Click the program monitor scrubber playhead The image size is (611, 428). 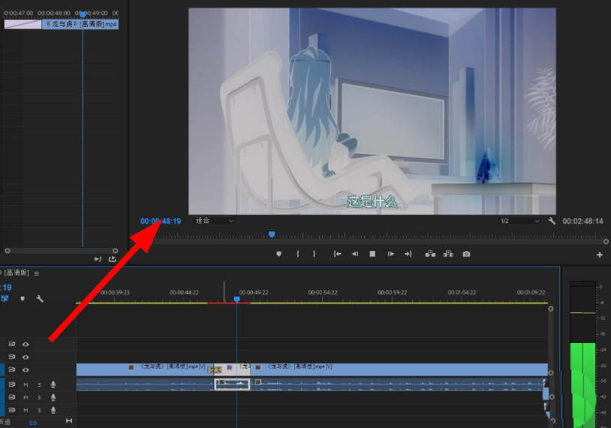pyautogui.click(x=272, y=234)
